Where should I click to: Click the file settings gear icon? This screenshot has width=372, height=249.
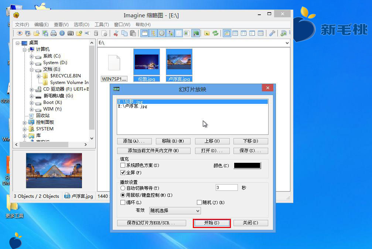pyautogui.click(x=105, y=34)
